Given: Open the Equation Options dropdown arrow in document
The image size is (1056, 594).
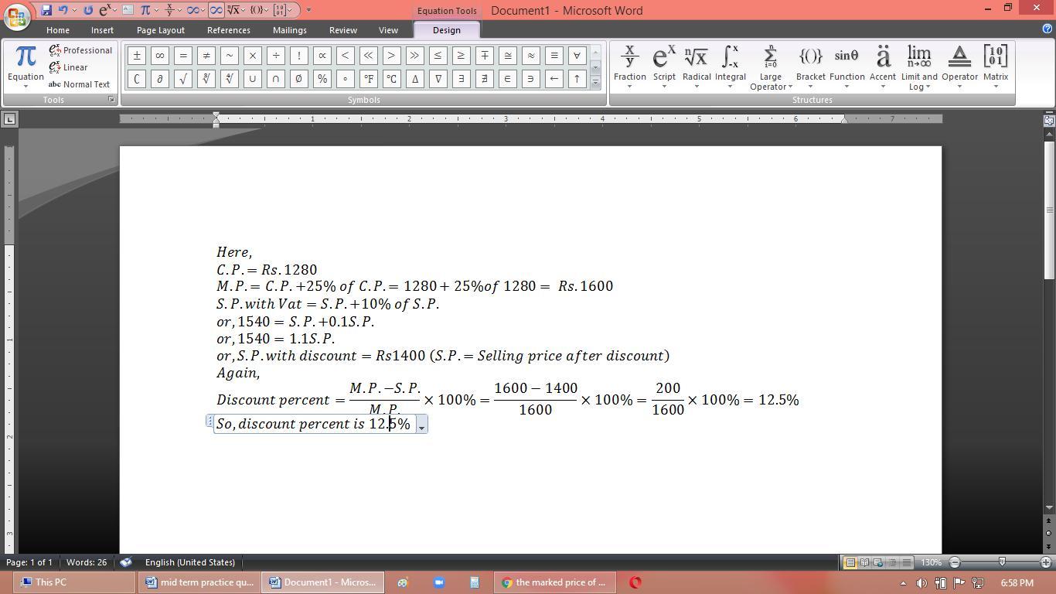Looking at the screenshot, I should 421,425.
